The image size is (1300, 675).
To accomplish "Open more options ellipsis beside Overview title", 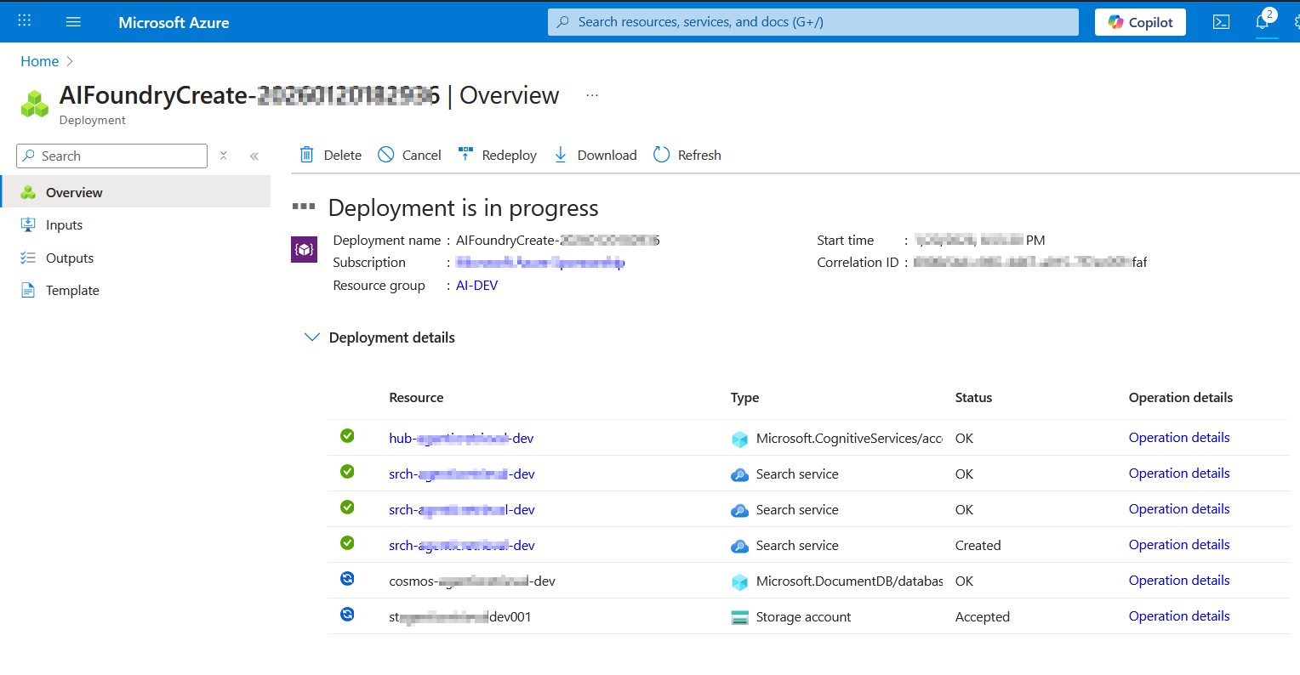I will [x=592, y=95].
